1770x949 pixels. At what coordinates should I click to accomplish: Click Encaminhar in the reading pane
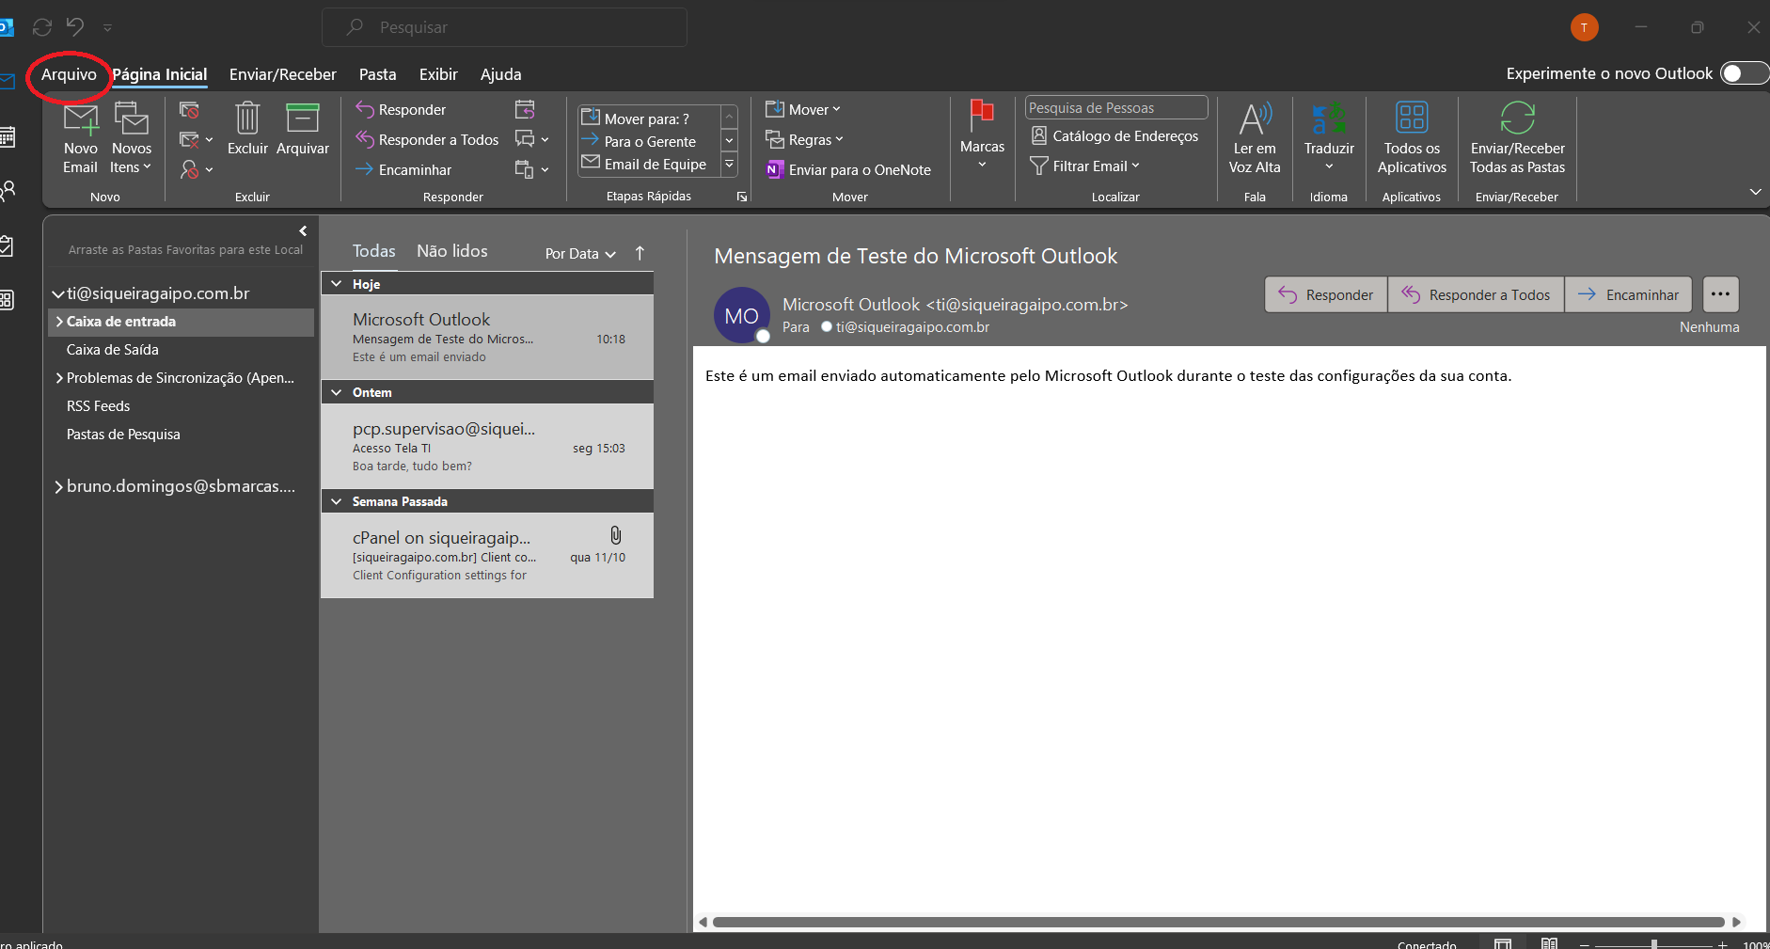[x=1629, y=294]
